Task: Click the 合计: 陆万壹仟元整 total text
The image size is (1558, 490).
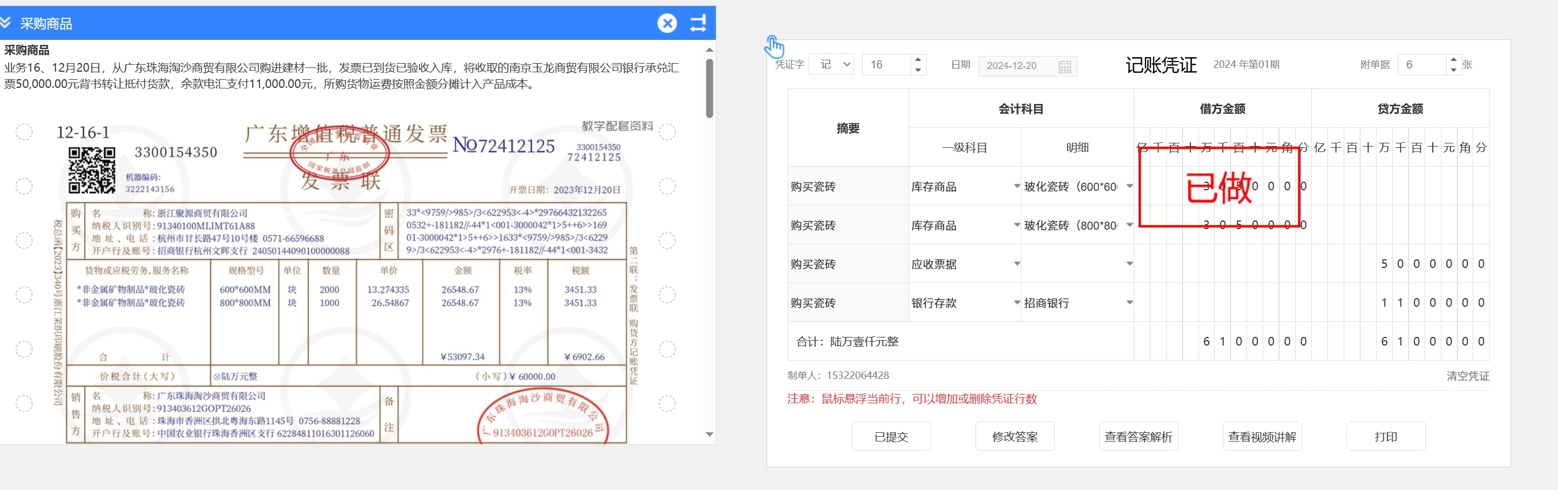Action: [x=846, y=341]
